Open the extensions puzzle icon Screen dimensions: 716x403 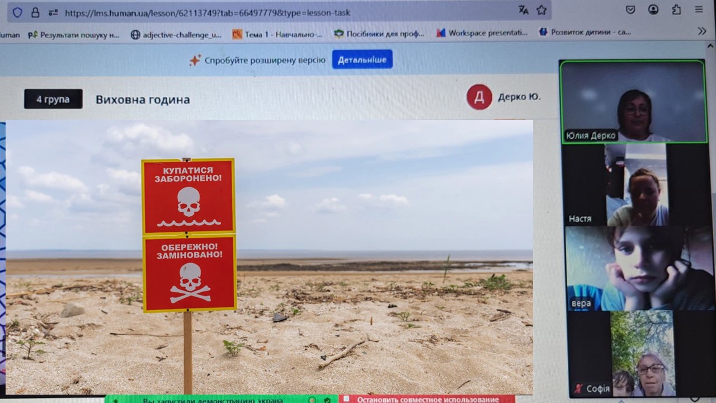click(x=676, y=10)
